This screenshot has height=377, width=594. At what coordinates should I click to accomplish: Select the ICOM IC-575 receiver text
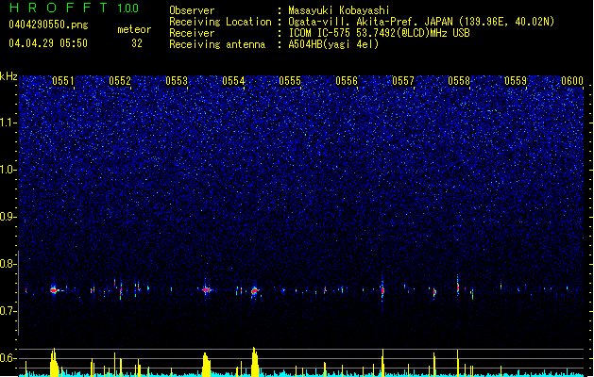[x=380, y=33]
